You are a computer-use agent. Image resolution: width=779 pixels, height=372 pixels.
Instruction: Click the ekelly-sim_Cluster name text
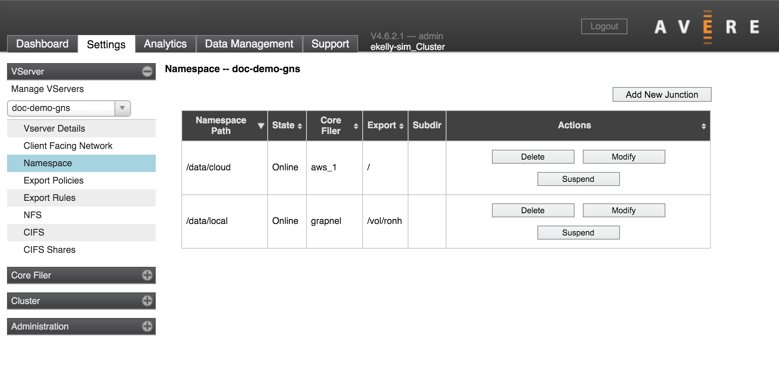pos(408,47)
